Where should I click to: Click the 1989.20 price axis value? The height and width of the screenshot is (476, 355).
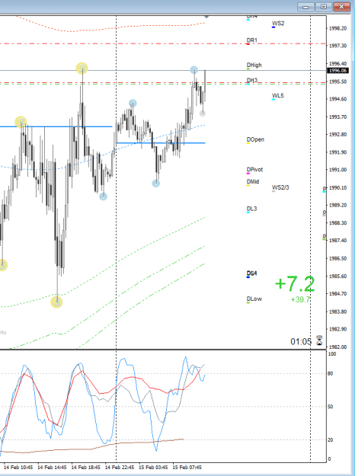tap(337, 205)
